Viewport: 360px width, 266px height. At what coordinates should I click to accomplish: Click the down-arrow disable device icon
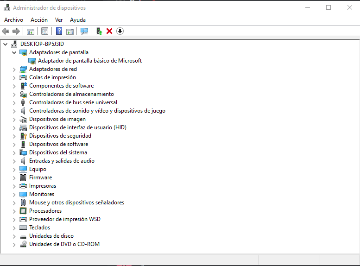click(x=120, y=31)
